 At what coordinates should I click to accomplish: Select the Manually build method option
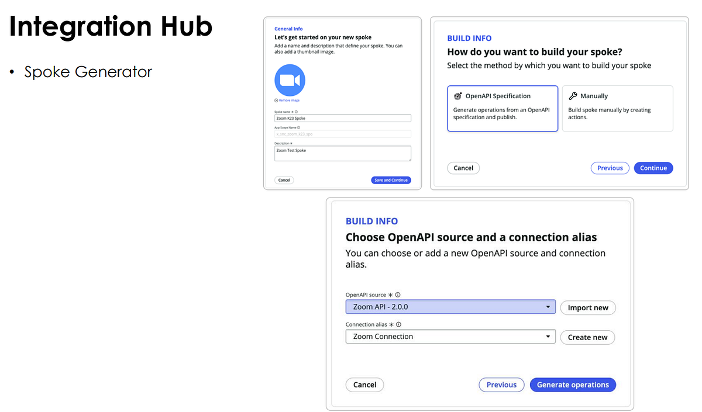(617, 108)
